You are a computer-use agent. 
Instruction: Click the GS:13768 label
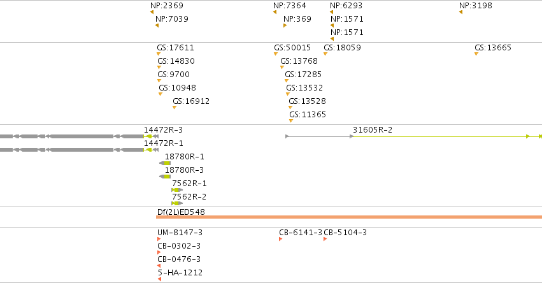[299, 61]
